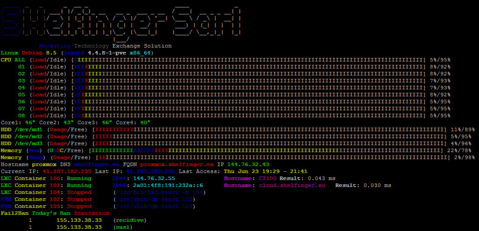Select the result "0.043 ms"
This screenshot has height=231, width=479.
tap(322, 178)
